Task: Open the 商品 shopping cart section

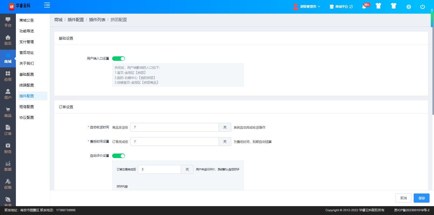Action: click(x=8, y=112)
